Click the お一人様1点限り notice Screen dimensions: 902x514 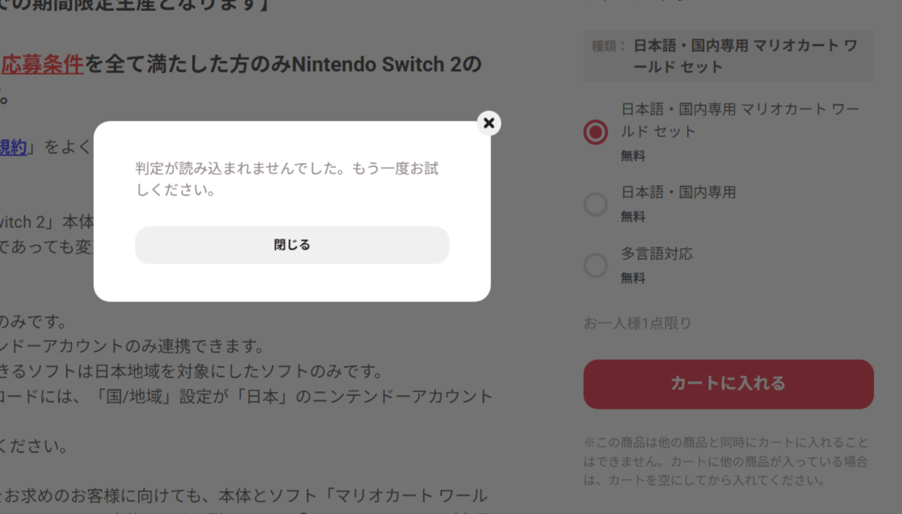(637, 324)
